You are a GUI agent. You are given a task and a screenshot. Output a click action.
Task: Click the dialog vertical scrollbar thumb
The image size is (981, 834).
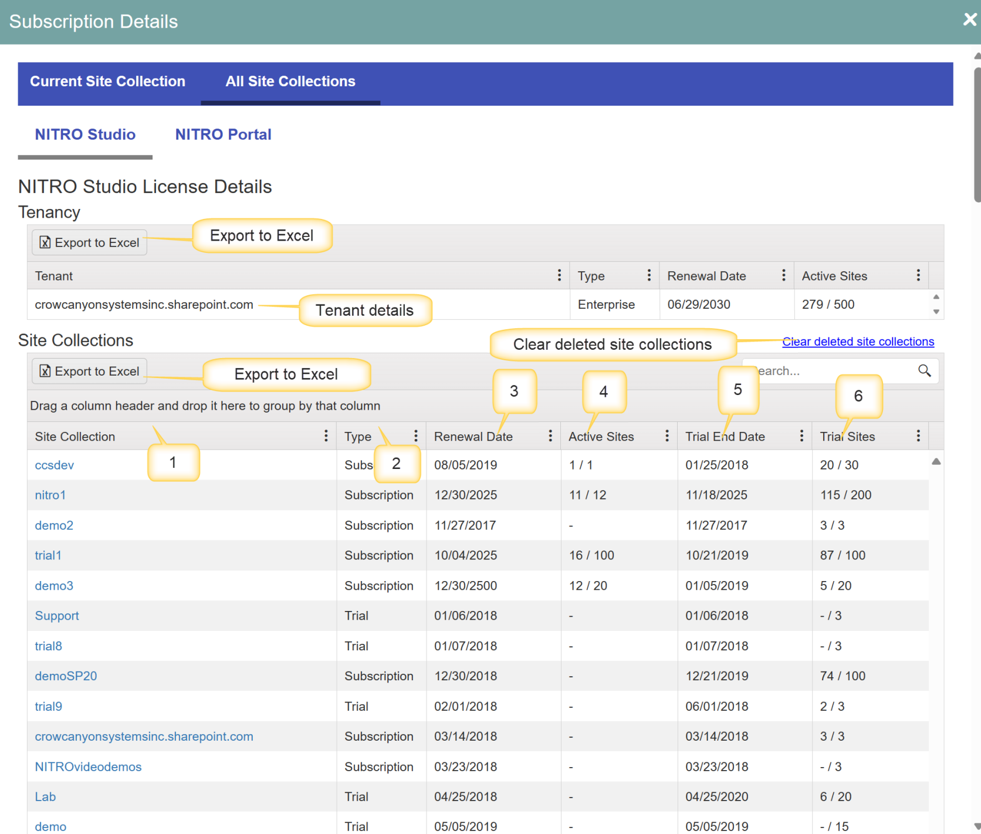click(x=977, y=135)
